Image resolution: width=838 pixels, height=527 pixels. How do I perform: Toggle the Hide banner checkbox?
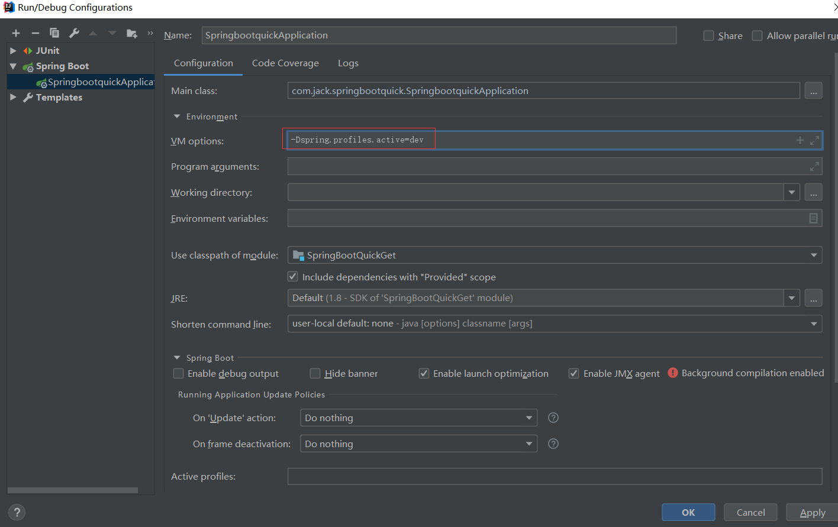(315, 373)
